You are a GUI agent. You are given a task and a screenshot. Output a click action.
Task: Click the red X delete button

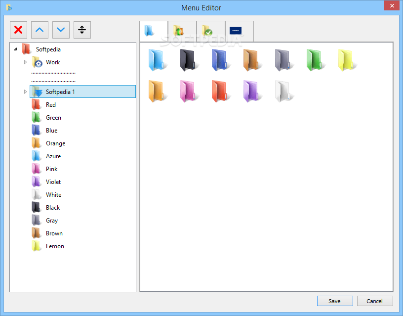tap(18, 30)
